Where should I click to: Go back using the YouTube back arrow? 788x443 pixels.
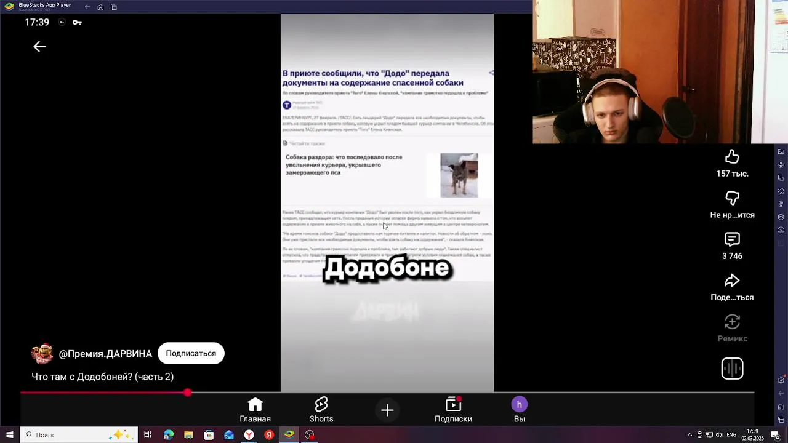(x=39, y=47)
